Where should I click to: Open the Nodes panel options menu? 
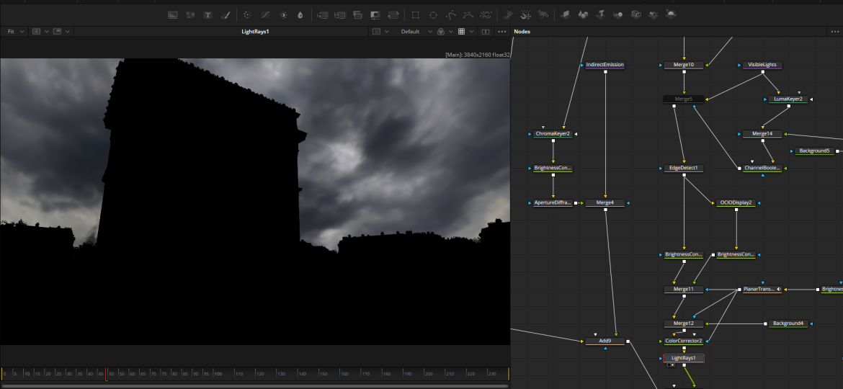[834, 32]
